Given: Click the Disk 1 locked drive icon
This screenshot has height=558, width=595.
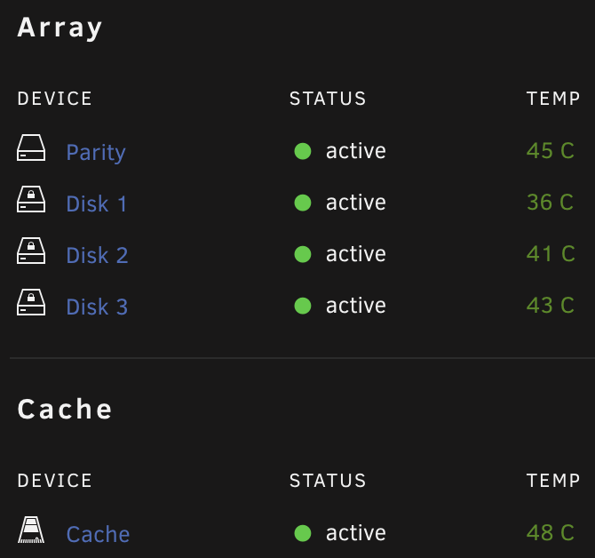Looking at the screenshot, I should click(31, 199).
